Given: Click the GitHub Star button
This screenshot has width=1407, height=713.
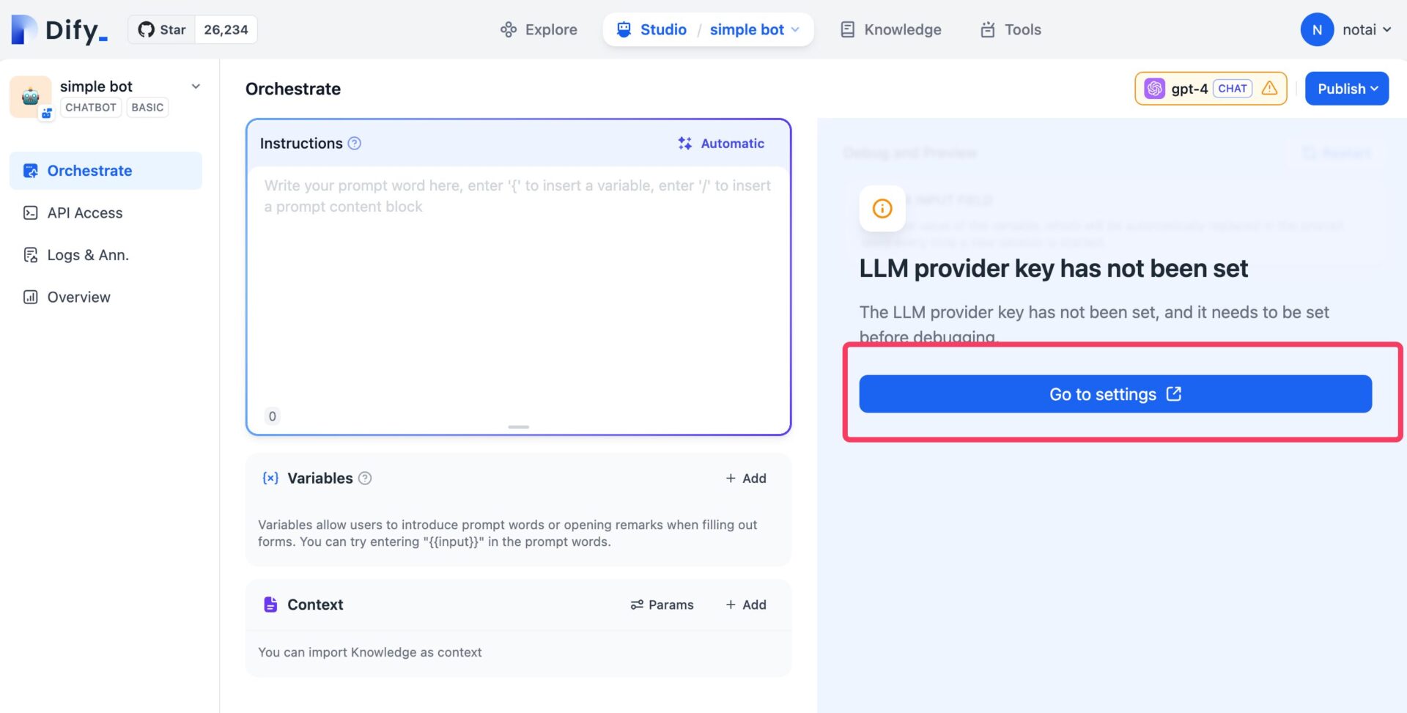Looking at the screenshot, I should tap(163, 29).
